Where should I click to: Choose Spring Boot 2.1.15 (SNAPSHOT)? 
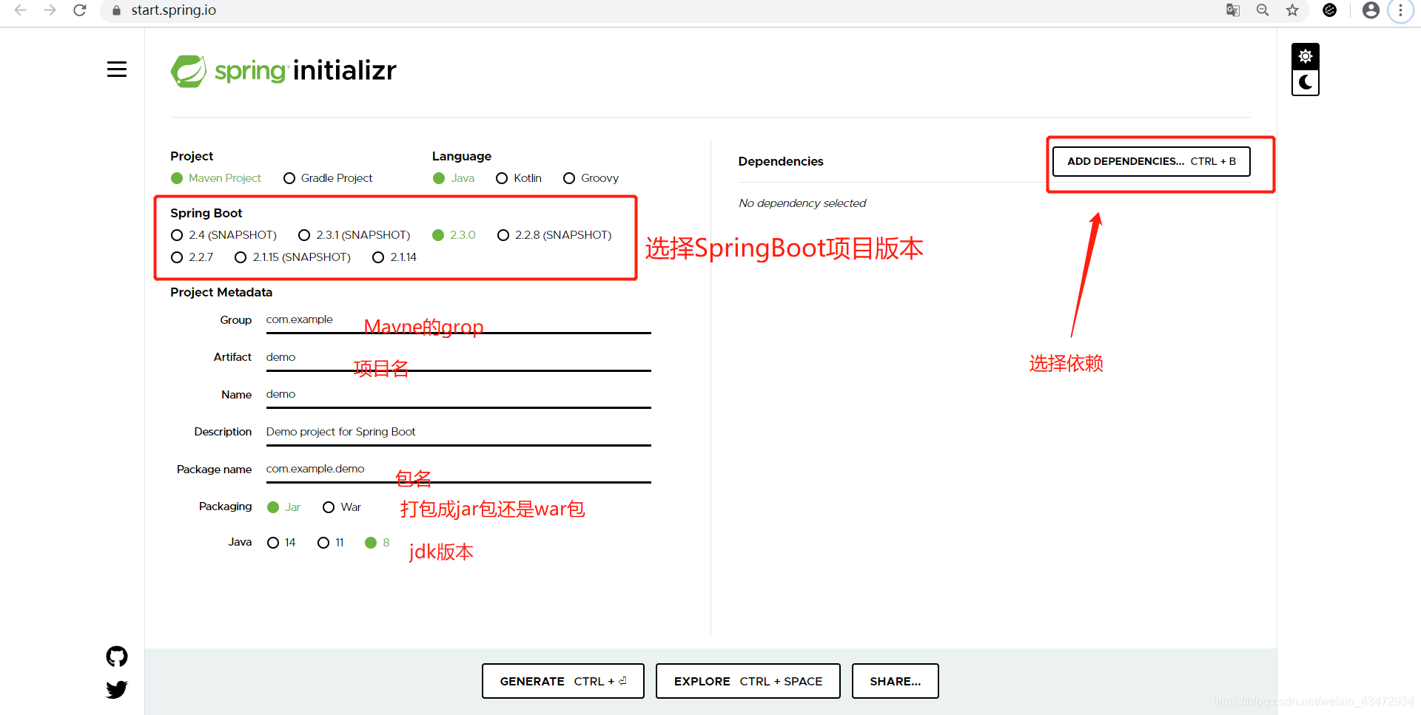pyautogui.click(x=292, y=257)
